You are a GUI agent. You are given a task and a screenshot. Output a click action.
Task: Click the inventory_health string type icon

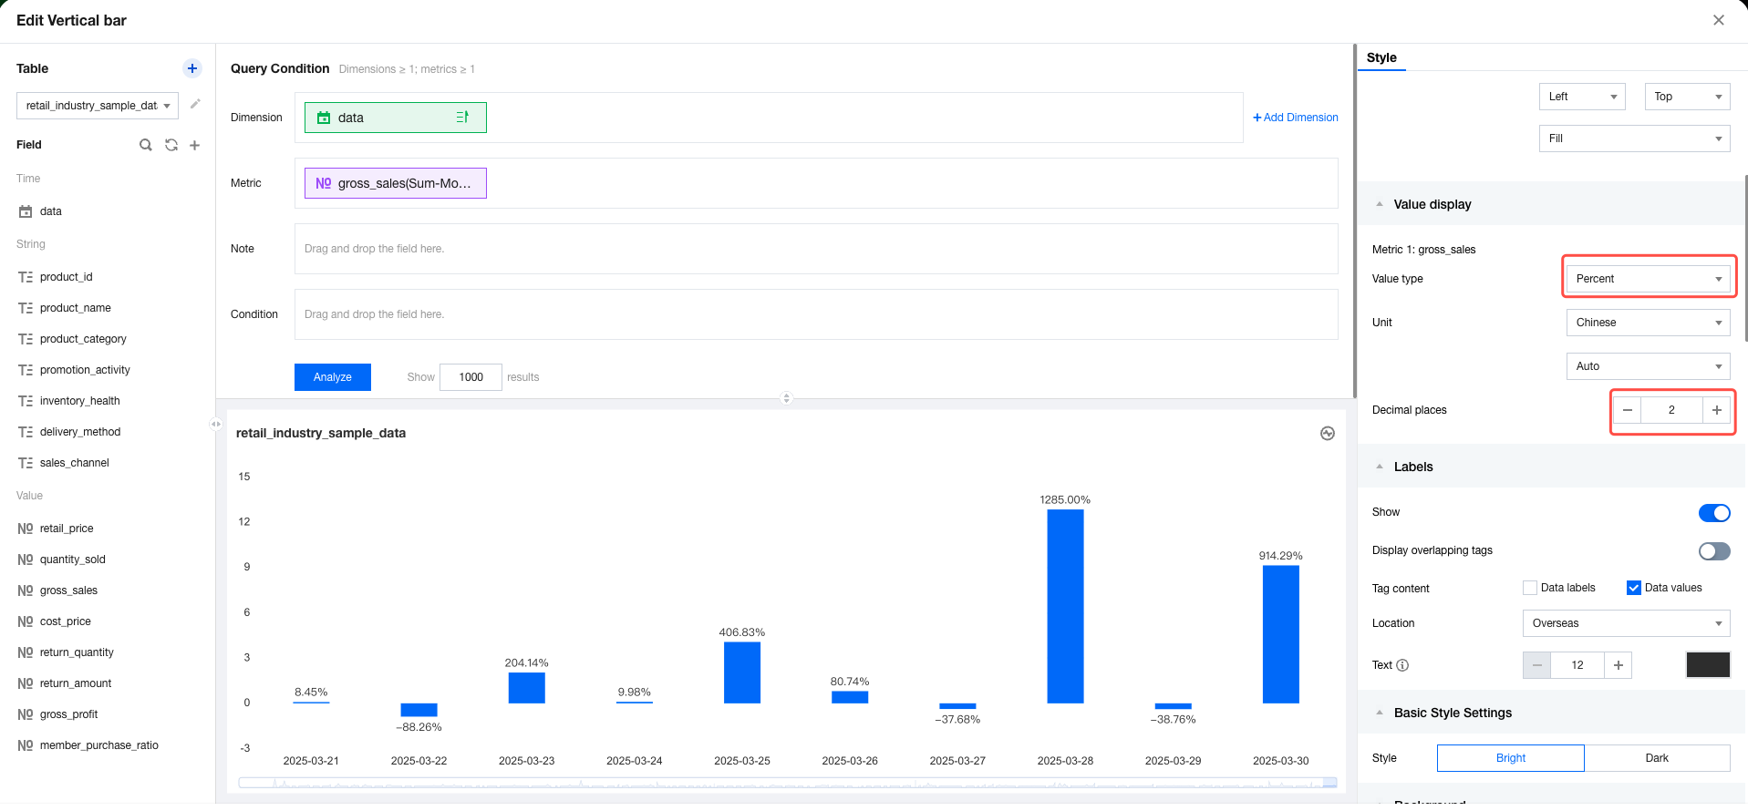(x=26, y=401)
